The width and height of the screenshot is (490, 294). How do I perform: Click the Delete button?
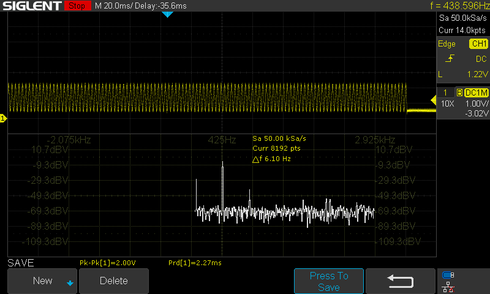[x=114, y=281]
